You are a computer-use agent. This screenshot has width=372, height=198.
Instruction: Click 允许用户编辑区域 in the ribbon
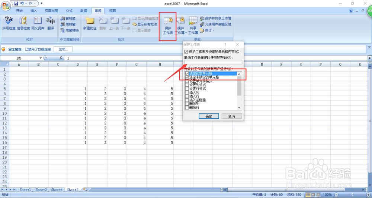215,24
